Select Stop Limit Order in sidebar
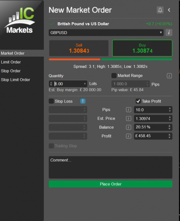 point(16,80)
